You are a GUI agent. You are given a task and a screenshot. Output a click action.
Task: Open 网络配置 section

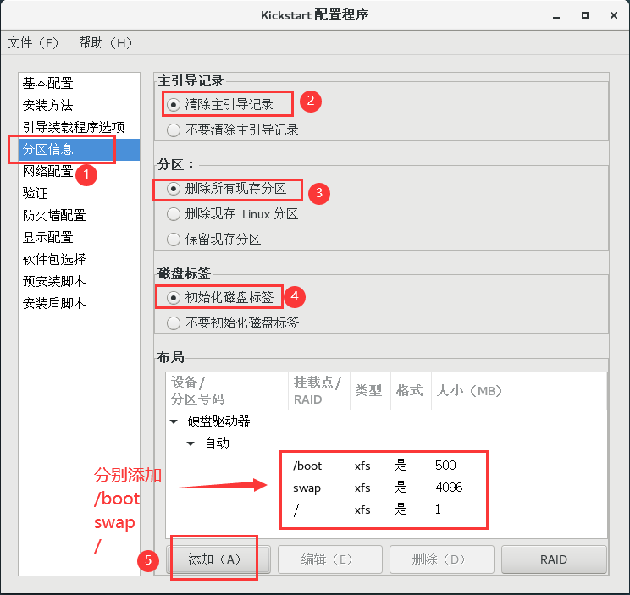pos(79,172)
